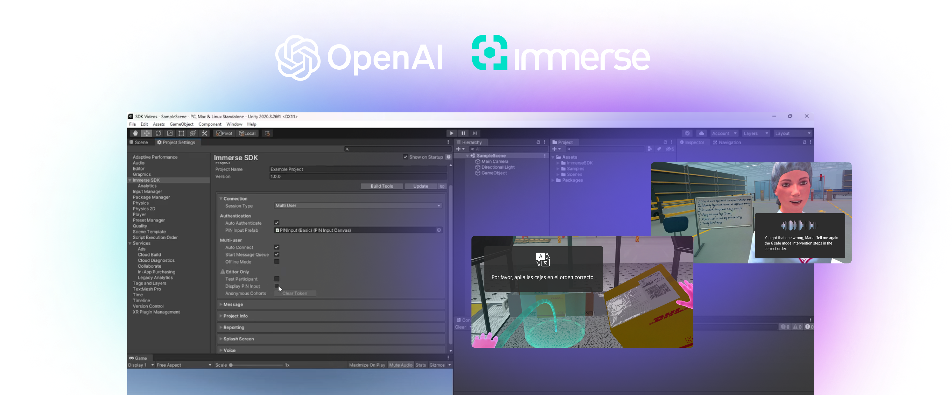Screen dimensions: 952x395
Task: Lock the Project panel
Action: pyautogui.click(x=665, y=142)
